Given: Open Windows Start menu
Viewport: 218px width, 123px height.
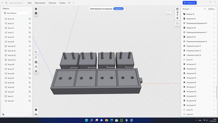Looking at the screenshot, I should coord(86,120).
